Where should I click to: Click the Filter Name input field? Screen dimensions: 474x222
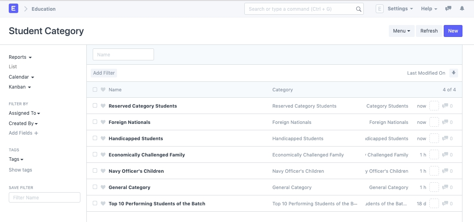pyautogui.click(x=45, y=198)
